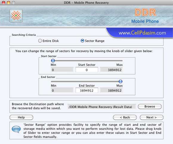
Task: Click the DDR orange brand logo text
Action: point(146,12)
